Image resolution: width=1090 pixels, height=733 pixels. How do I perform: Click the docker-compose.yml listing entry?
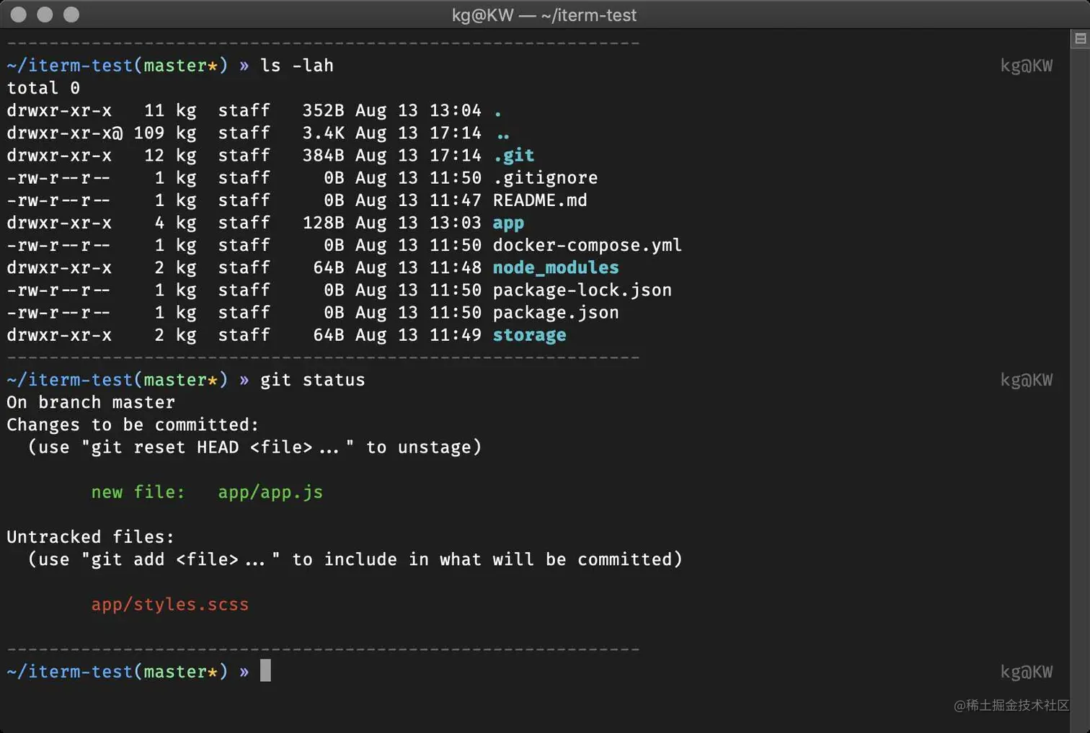coord(588,245)
